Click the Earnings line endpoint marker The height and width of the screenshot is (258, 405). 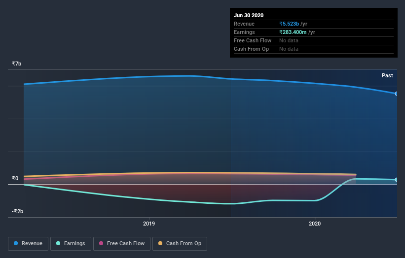click(397, 180)
